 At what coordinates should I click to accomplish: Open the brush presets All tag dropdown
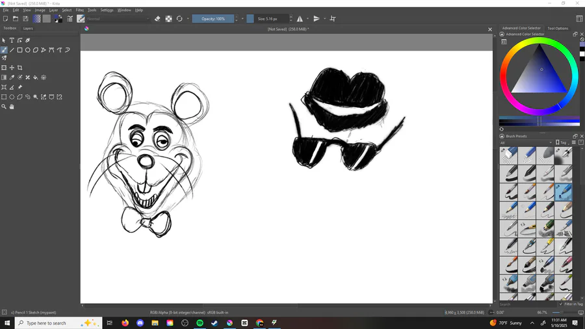click(526, 142)
